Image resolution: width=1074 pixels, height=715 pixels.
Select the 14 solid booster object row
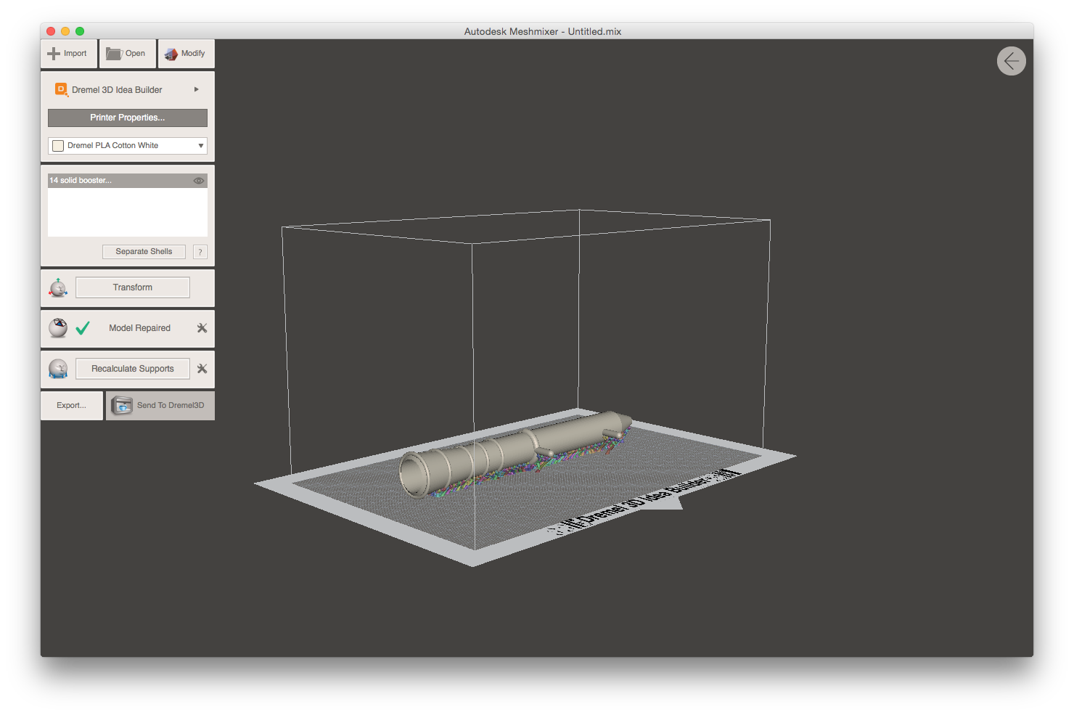[128, 181]
